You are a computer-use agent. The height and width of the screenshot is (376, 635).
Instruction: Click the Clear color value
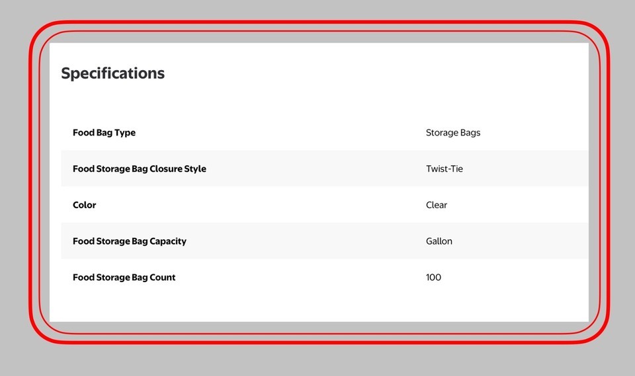click(x=436, y=205)
